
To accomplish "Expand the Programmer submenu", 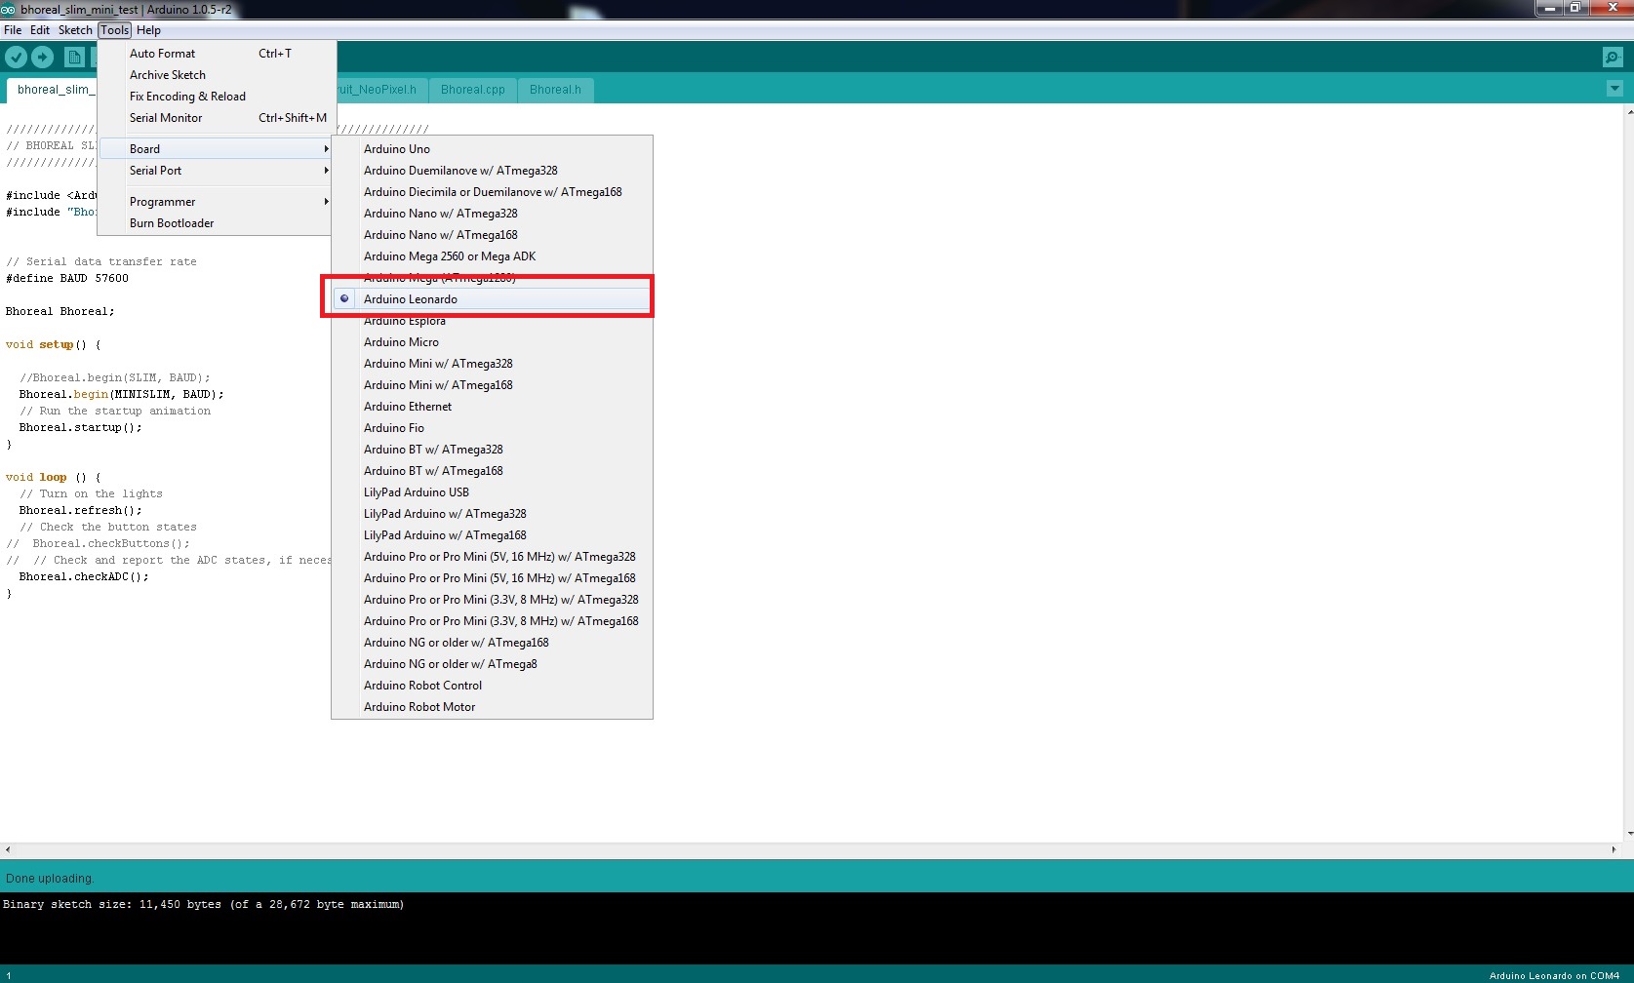I will click(217, 202).
